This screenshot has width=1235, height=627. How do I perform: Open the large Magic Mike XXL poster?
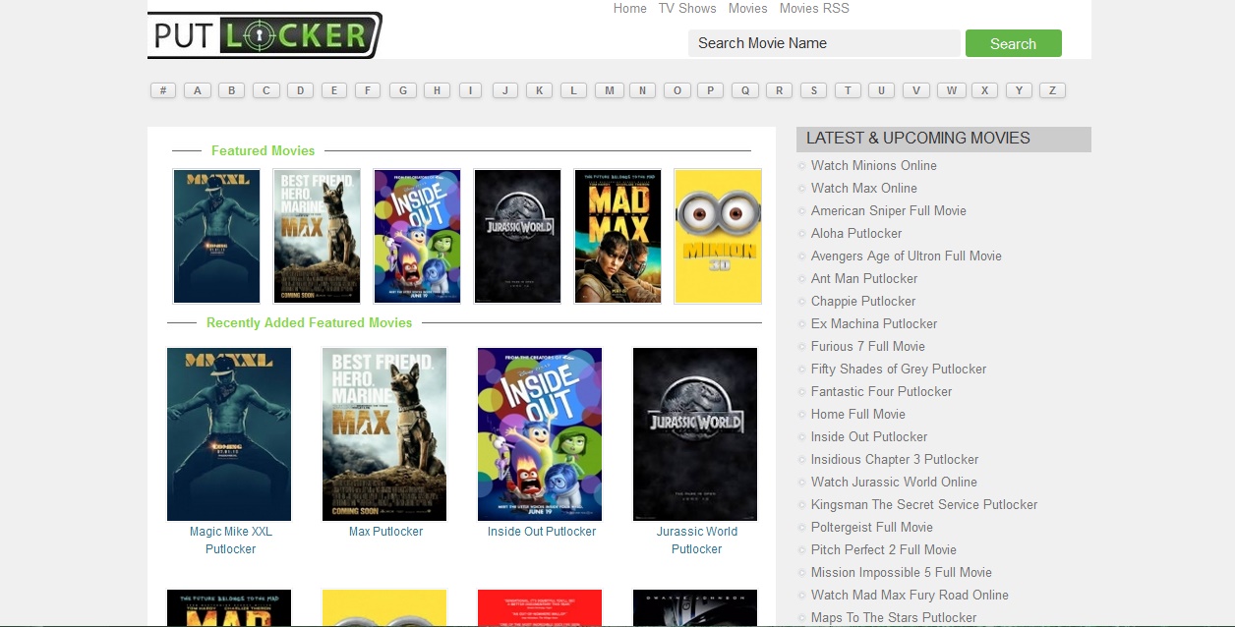point(229,433)
